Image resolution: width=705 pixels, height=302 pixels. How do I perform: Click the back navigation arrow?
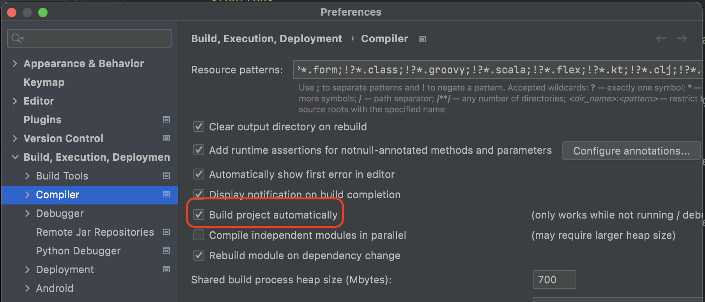[x=661, y=38]
